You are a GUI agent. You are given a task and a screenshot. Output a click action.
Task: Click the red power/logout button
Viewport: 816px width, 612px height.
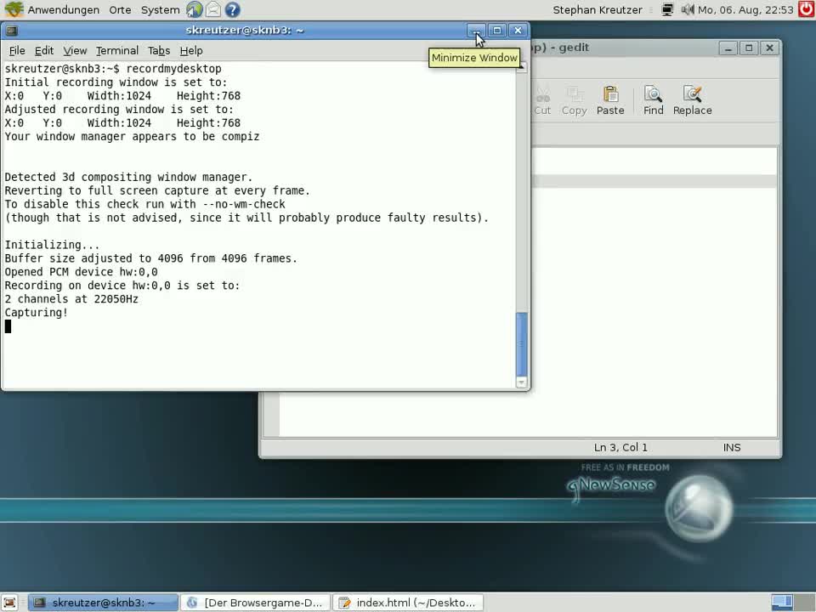point(806,9)
